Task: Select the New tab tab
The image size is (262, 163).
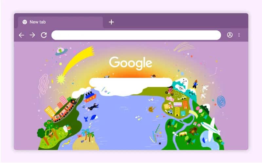Action: click(x=61, y=22)
